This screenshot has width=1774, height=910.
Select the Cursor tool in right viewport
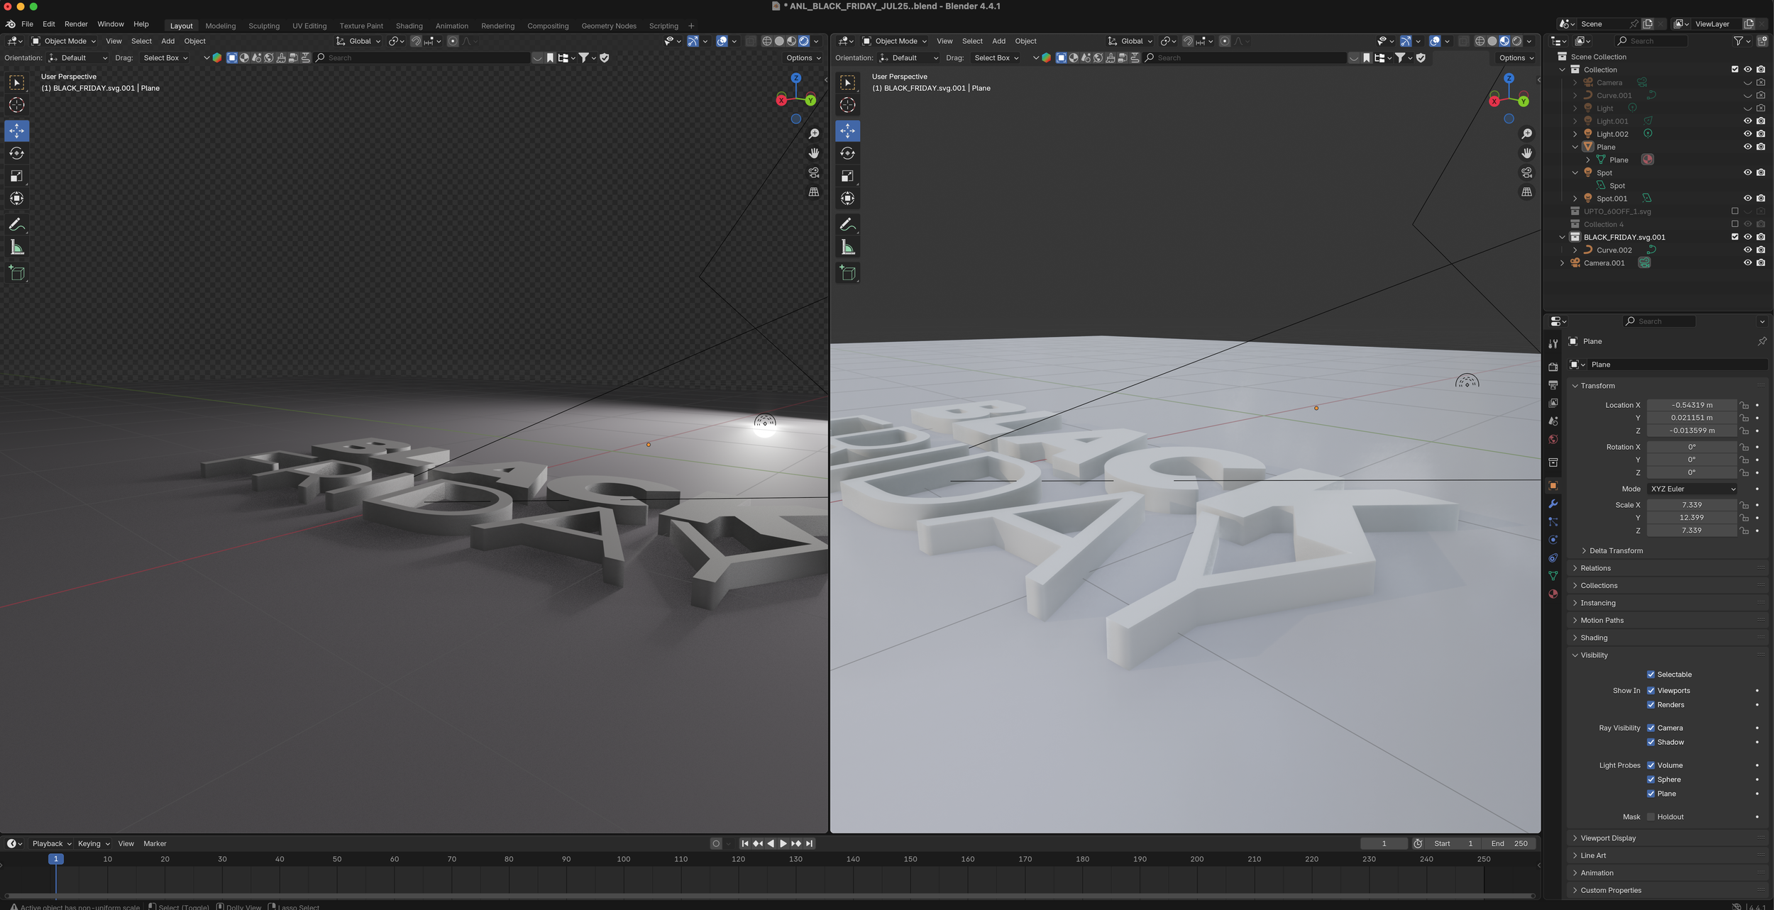(847, 105)
